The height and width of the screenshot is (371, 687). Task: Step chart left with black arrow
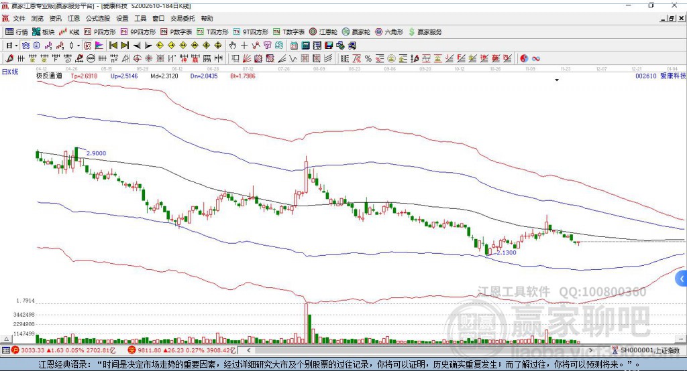(137, 46)
